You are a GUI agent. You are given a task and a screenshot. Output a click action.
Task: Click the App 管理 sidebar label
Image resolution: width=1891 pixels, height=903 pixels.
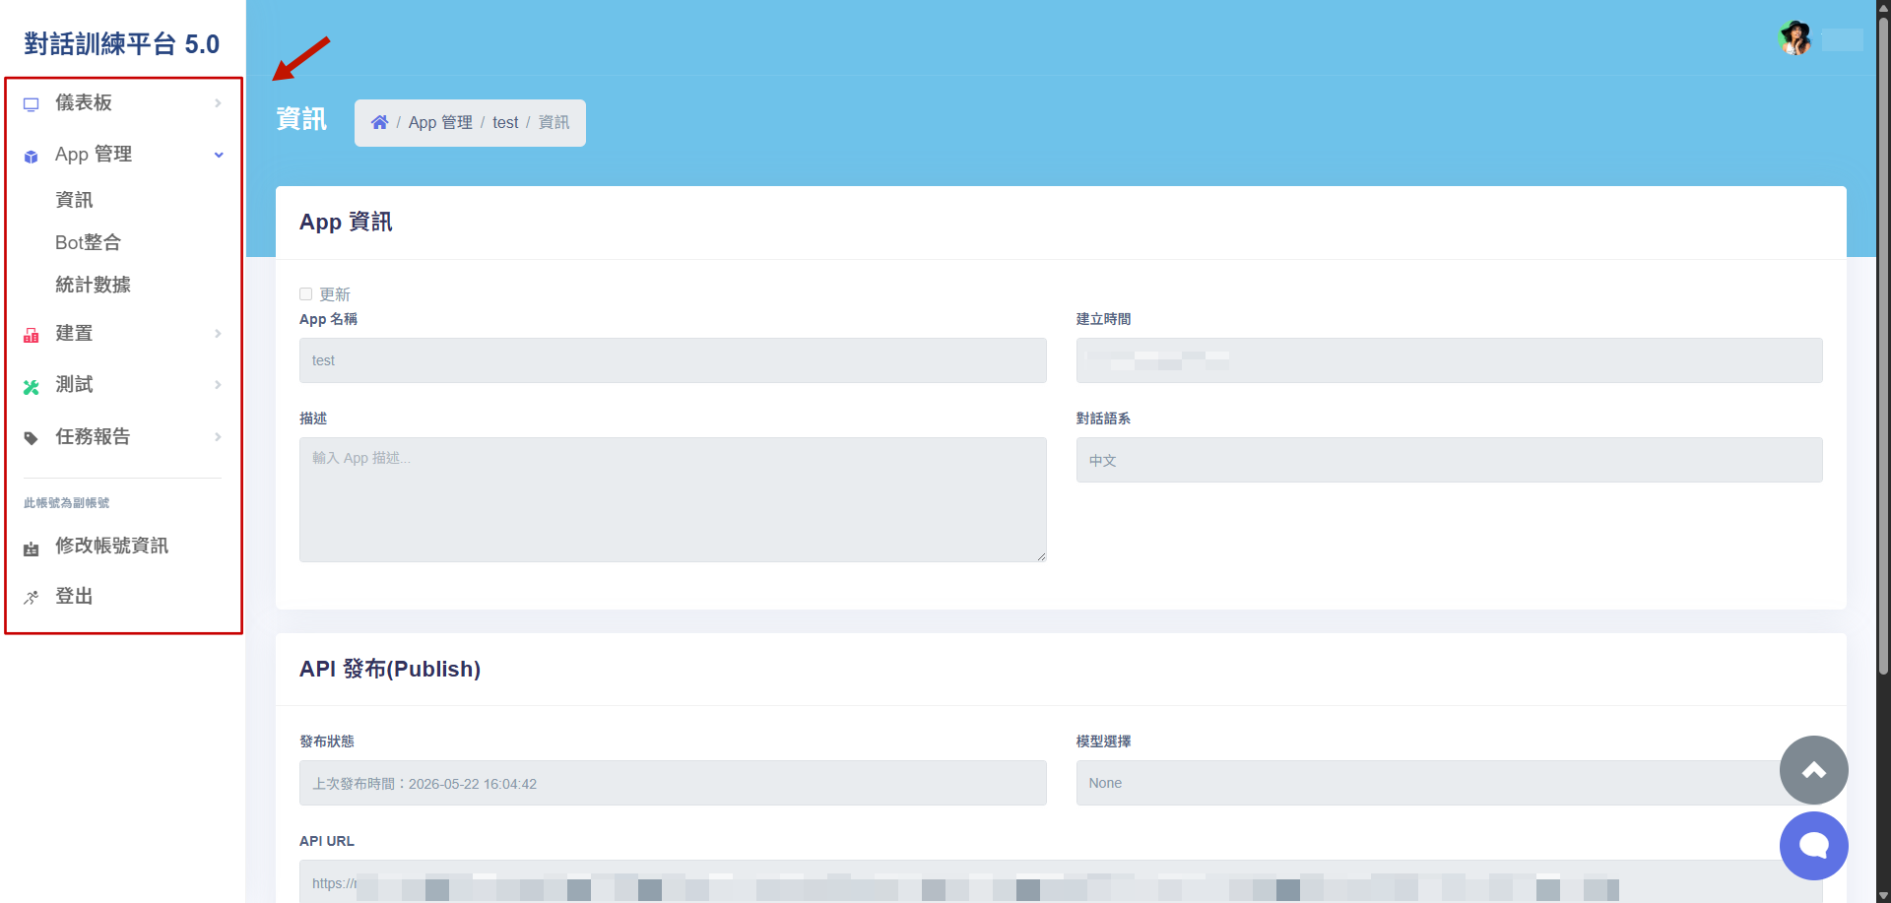(x=94, y=155)
